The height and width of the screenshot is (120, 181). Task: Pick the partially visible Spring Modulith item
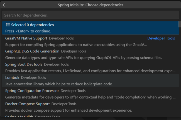pos(19,117)
